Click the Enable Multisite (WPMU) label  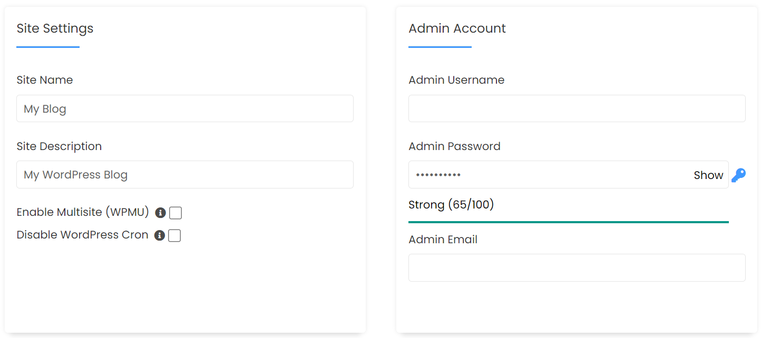83,212
